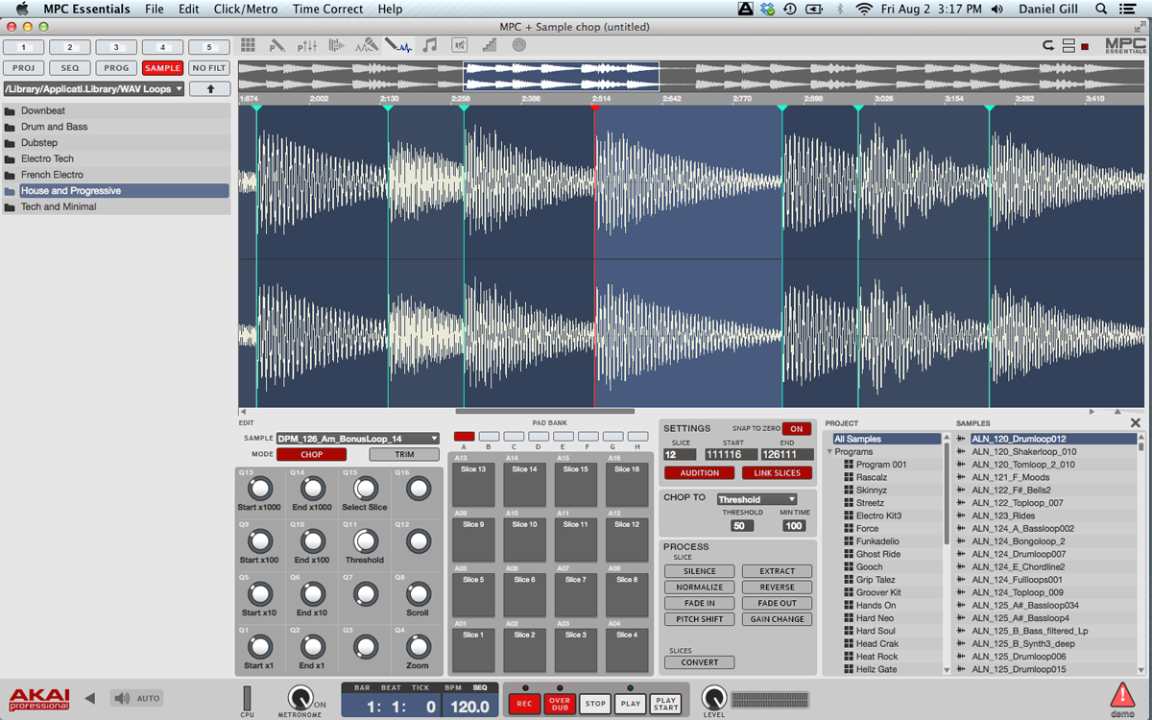Open the Help menu
Screen dimensions: 1152x720
(390, 9)
